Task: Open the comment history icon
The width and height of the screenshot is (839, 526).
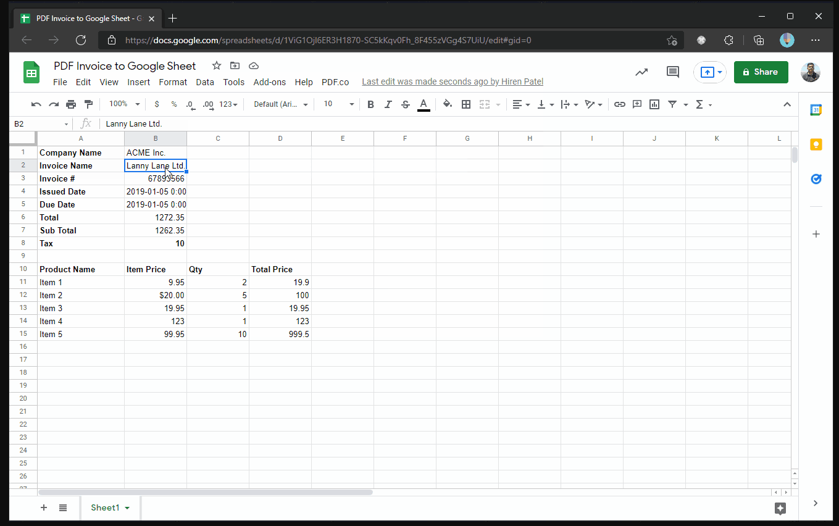Action: click(672, 72)
